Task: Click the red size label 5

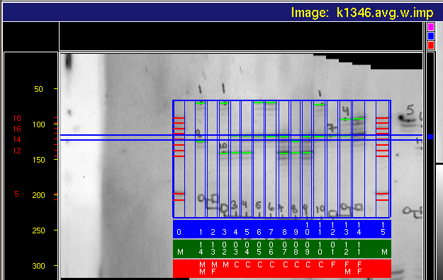Action: tap(17, 194)
